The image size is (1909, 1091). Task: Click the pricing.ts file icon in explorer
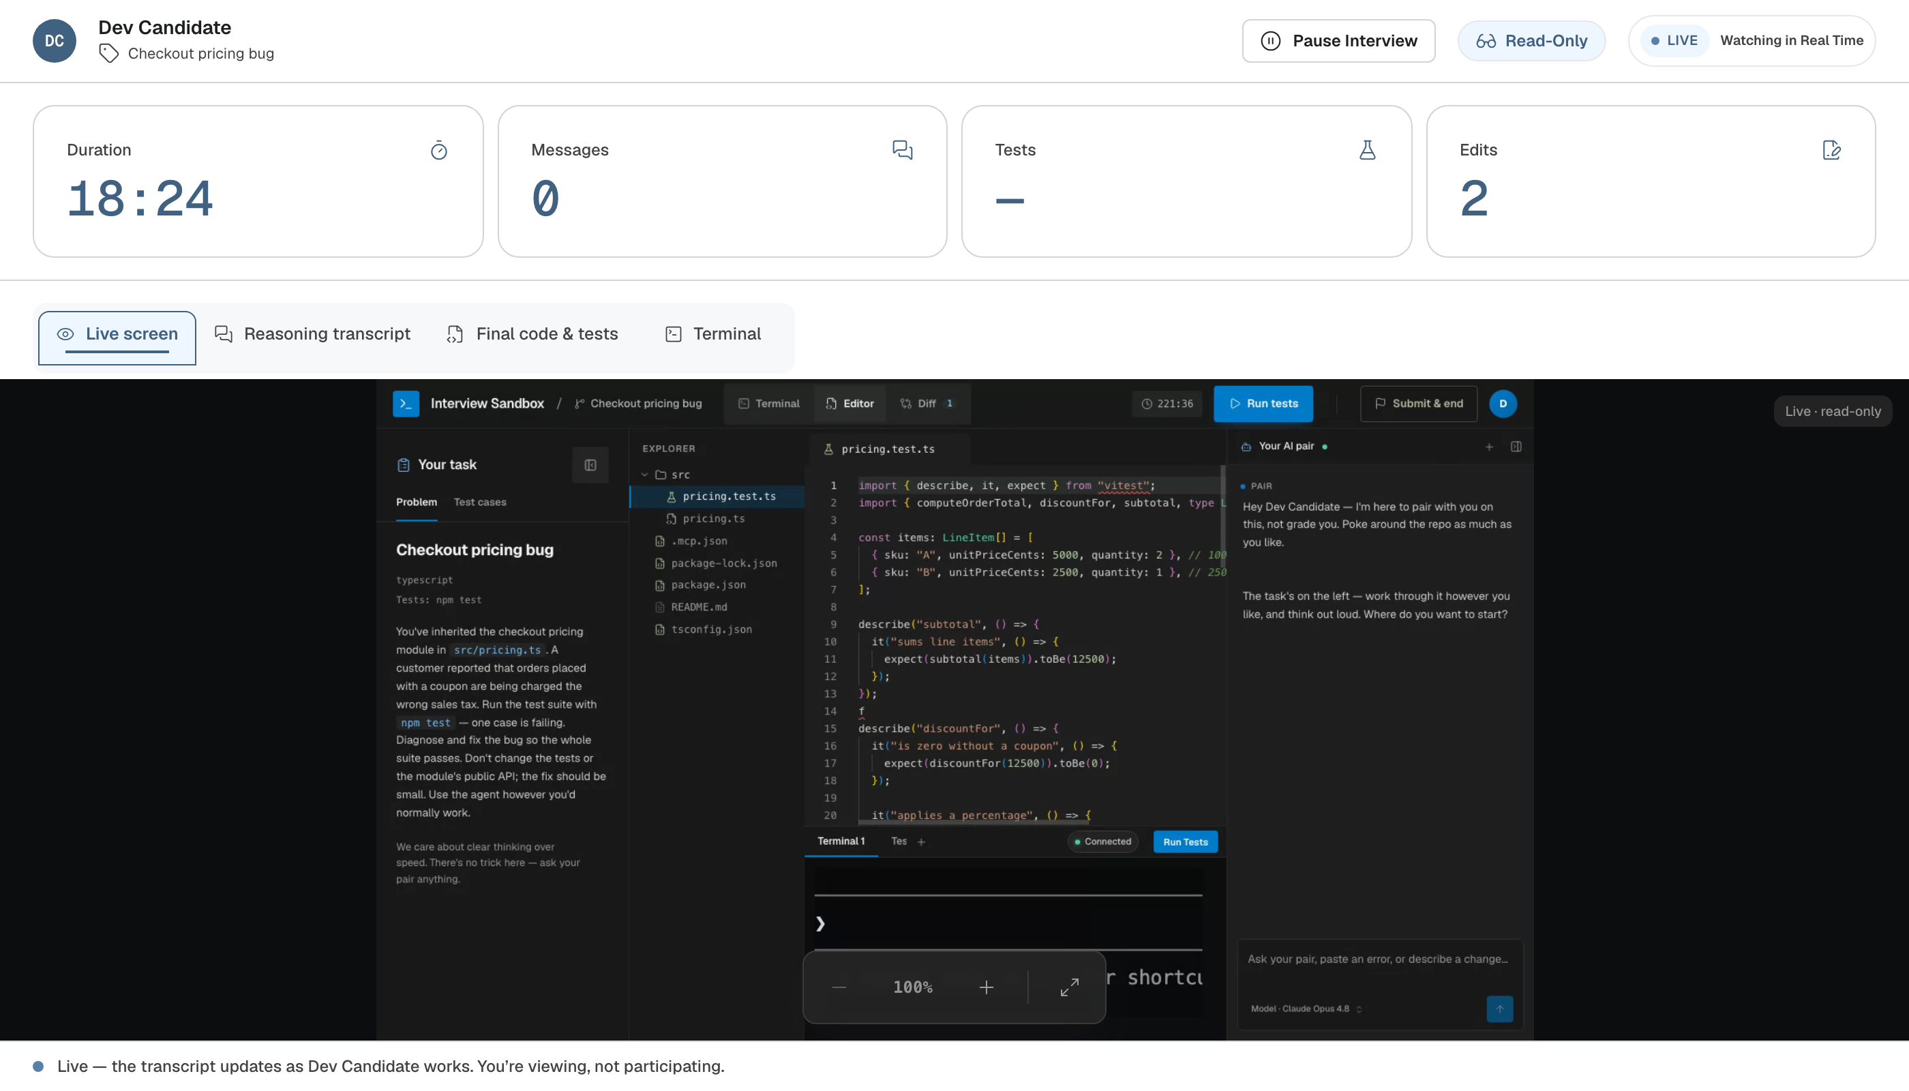point(672,518)
